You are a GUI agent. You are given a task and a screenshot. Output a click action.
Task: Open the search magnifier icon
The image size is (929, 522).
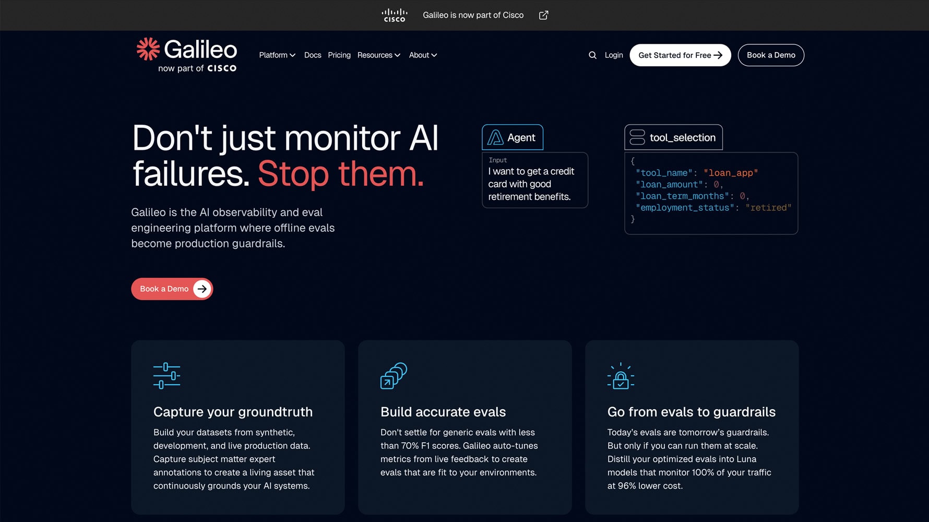pos(592,55)
